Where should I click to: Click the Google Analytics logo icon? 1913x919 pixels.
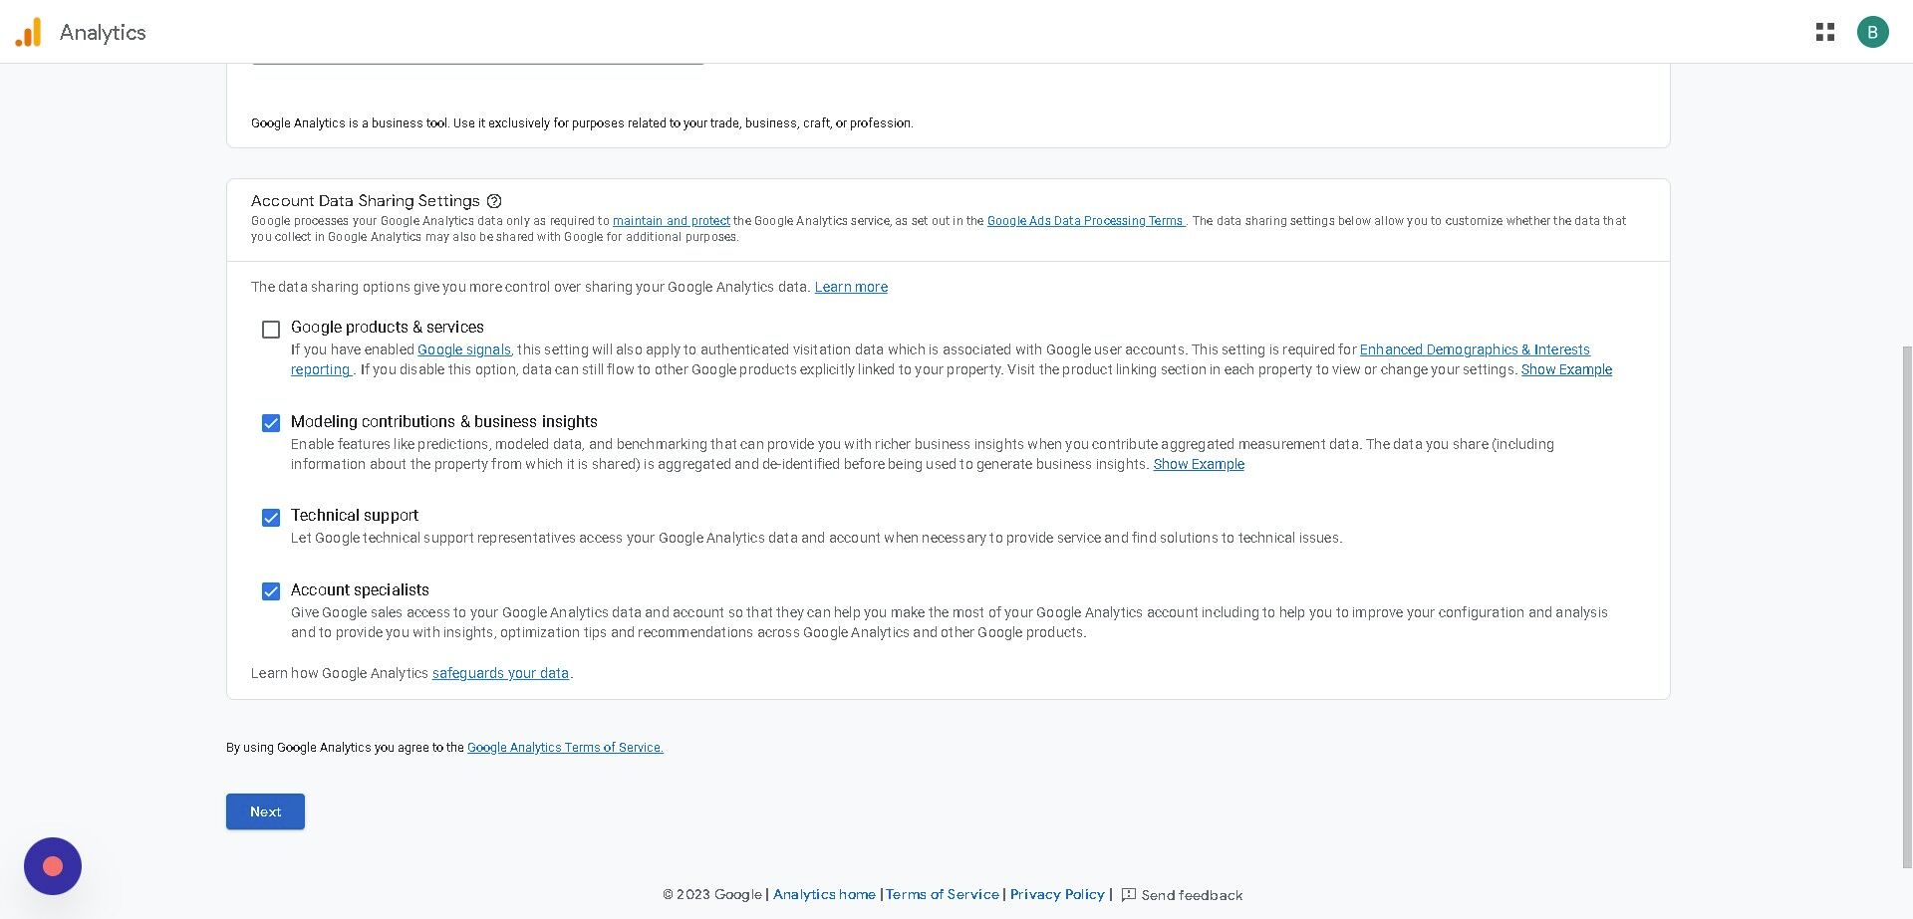pos(28,32)
